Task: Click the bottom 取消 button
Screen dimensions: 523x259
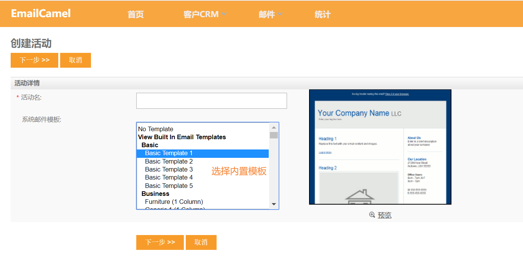Action: (201, 242)
